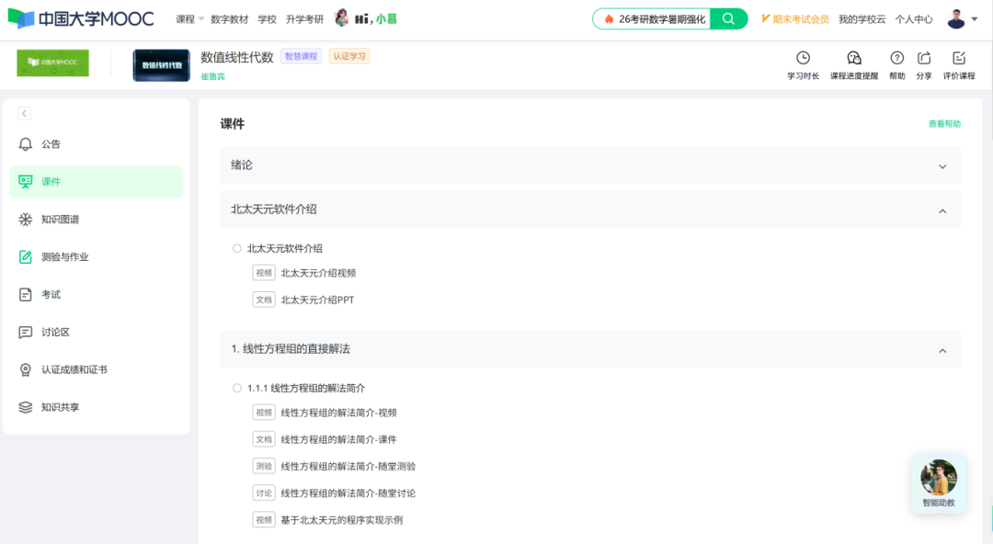993x544 pixels.
Task: Open the 智能助教 assistant avatar
Action: pos(939,479)
